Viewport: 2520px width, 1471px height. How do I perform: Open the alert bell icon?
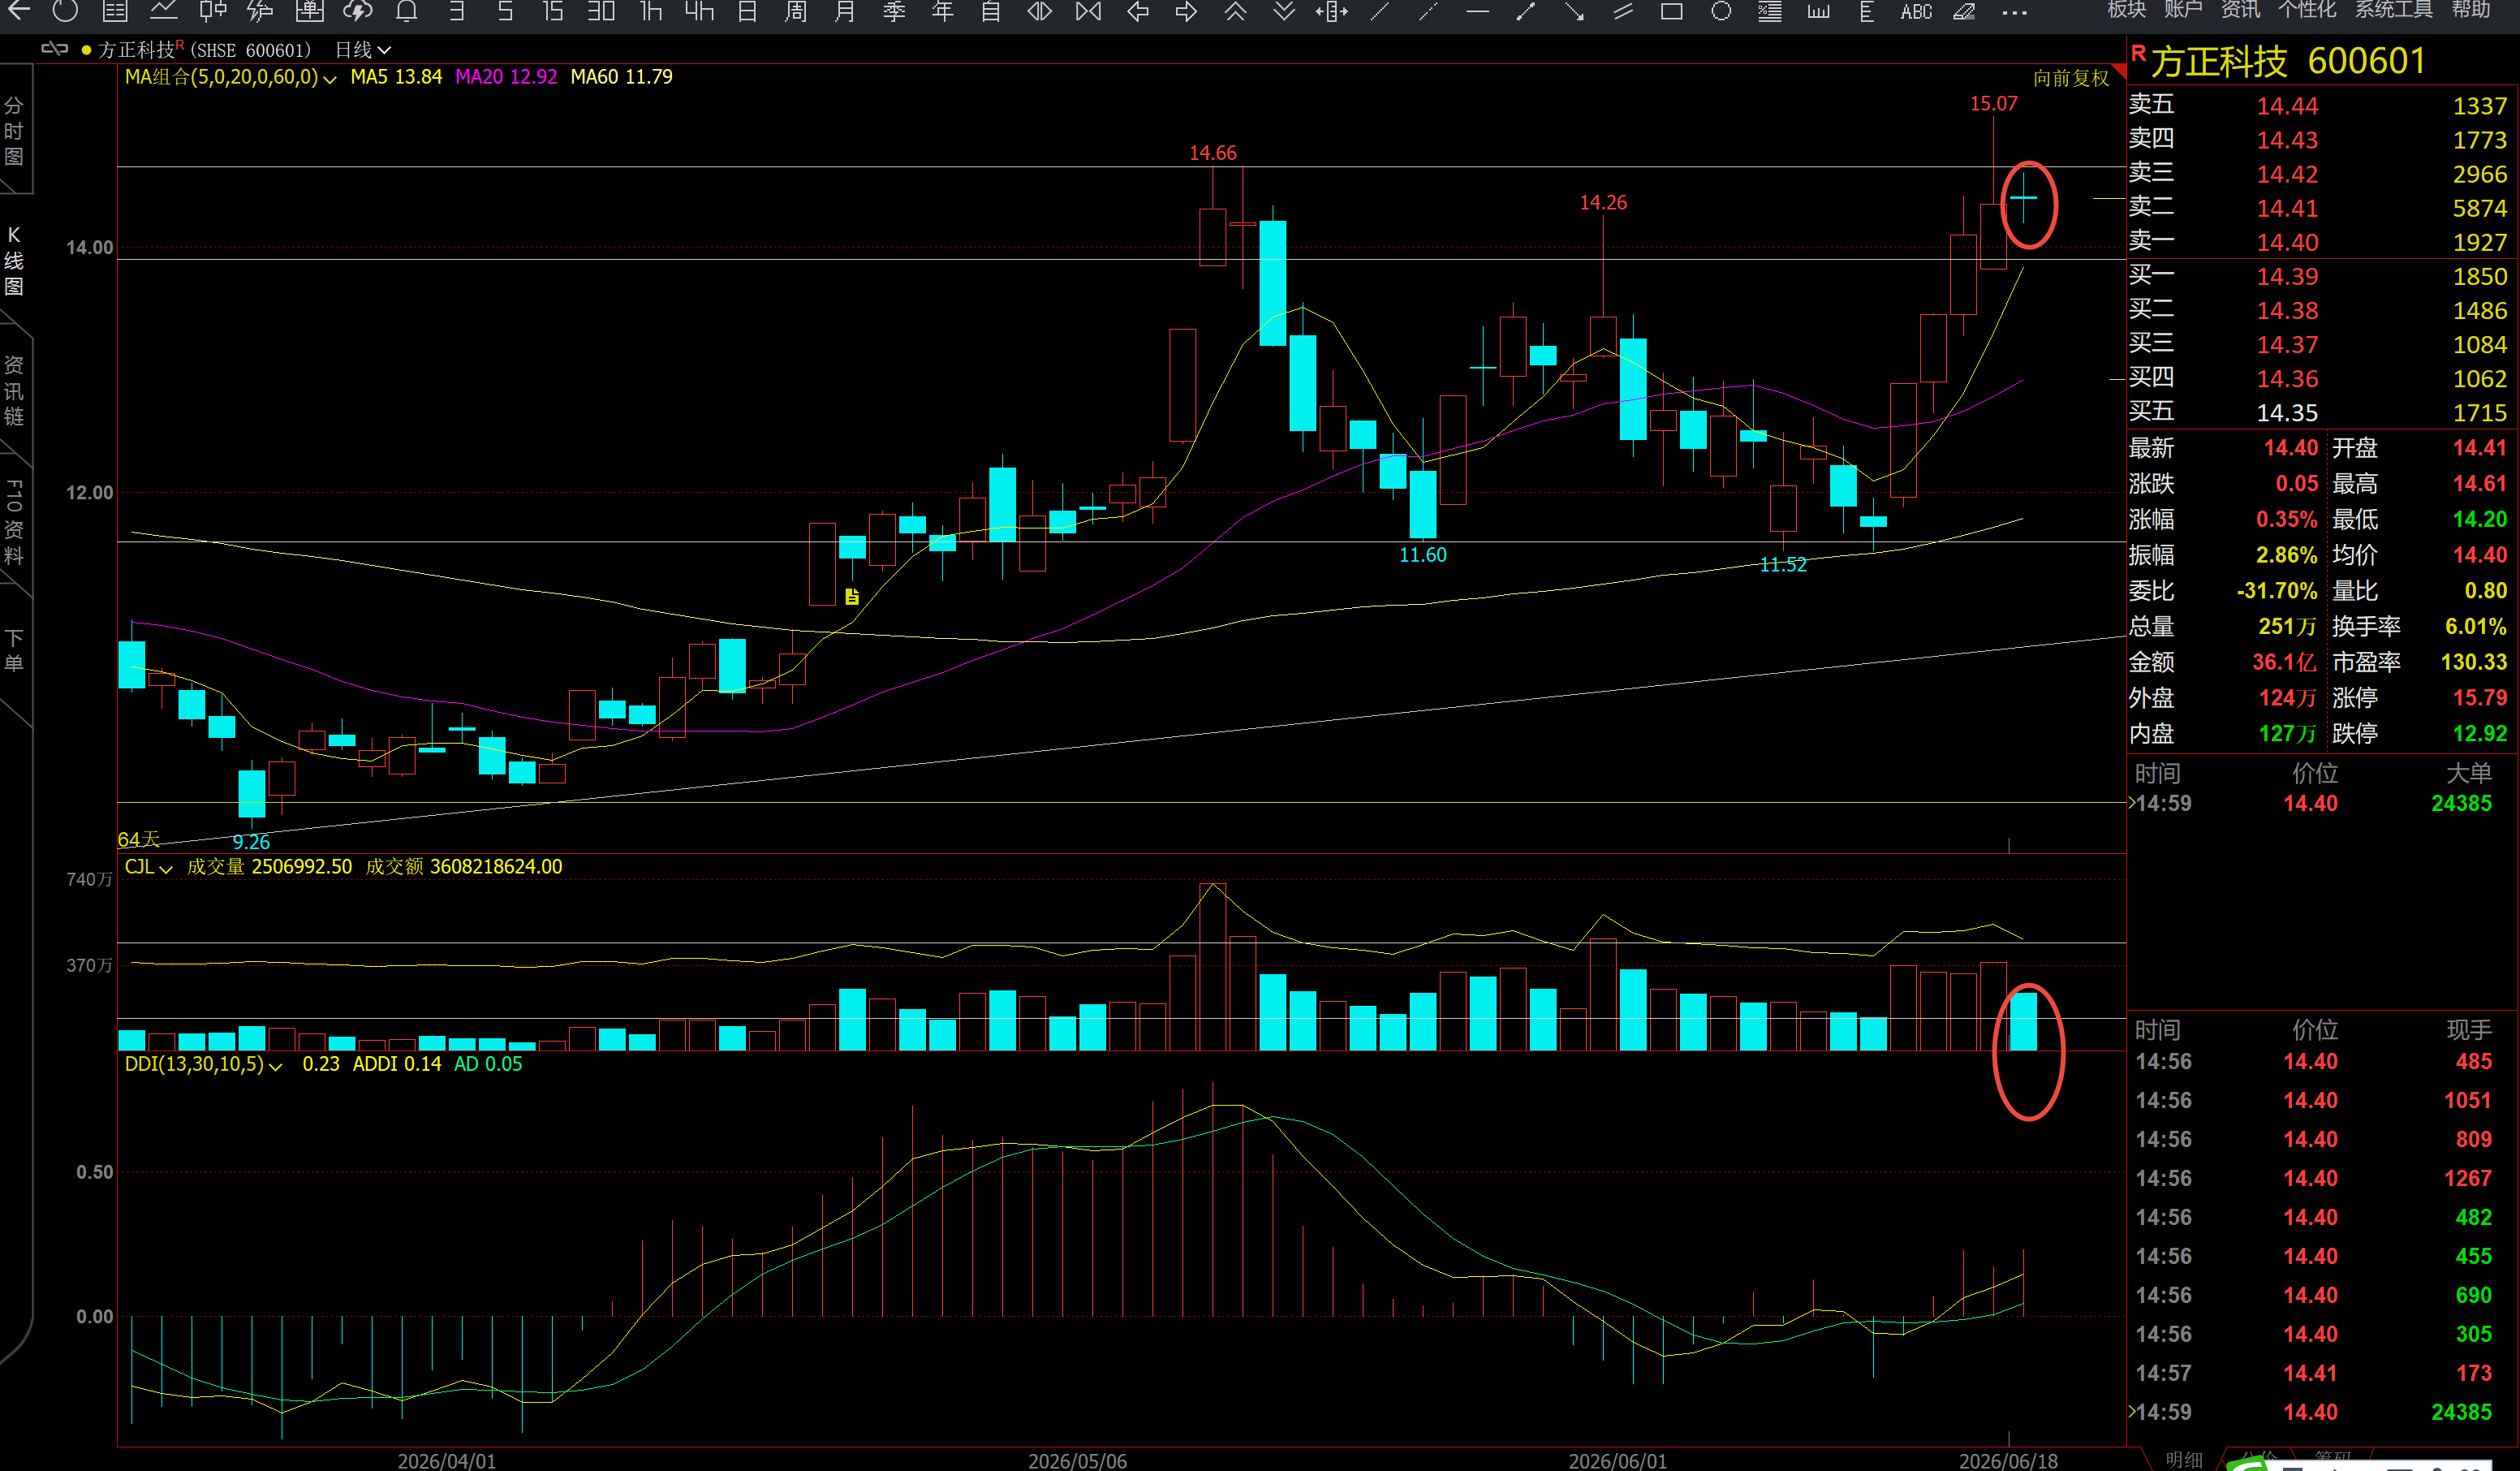tap(406, 11)
